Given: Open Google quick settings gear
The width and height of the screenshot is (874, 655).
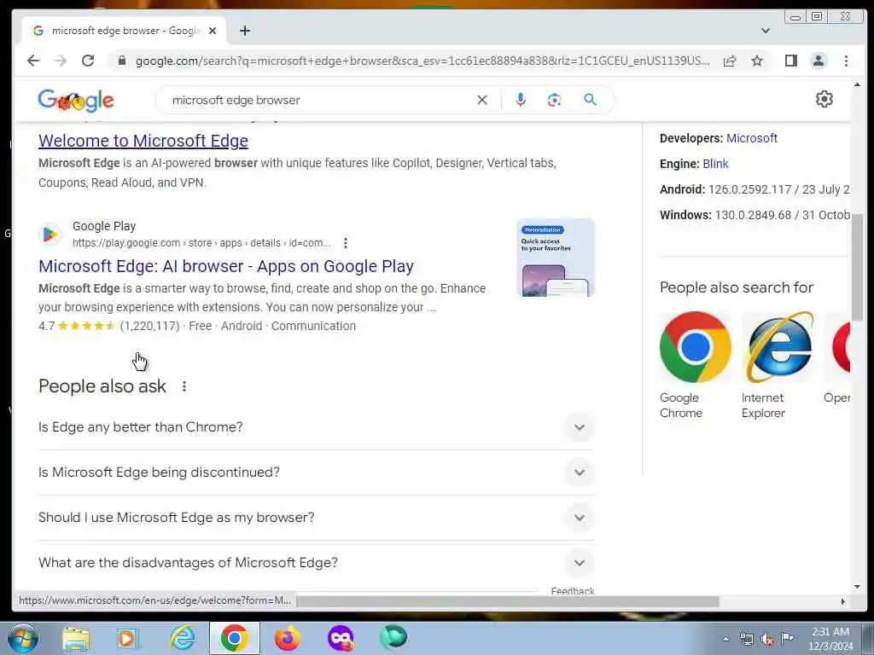Looking at the screenshot, I should coord(824,99).
